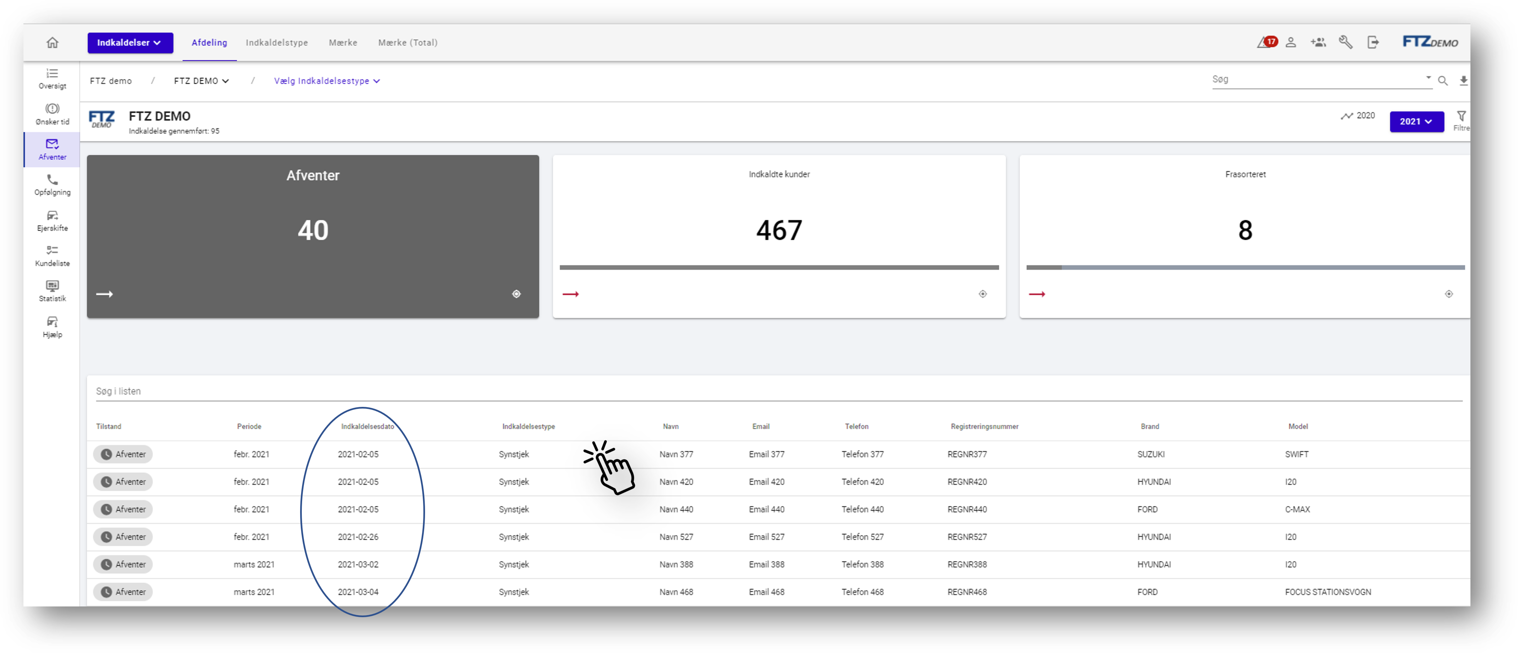Click the SUZUKI brand cell
The width and height of the screenshot is (1518, 654).
tap(1151, 454)
